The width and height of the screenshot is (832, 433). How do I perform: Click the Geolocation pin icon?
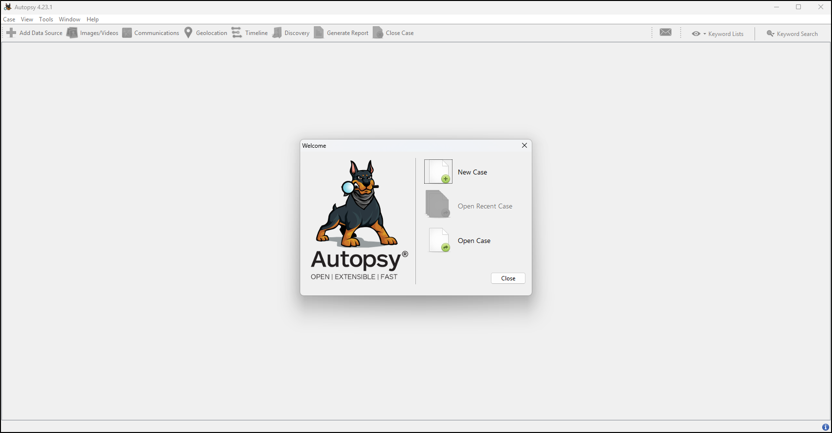click(x=188, y=33)
